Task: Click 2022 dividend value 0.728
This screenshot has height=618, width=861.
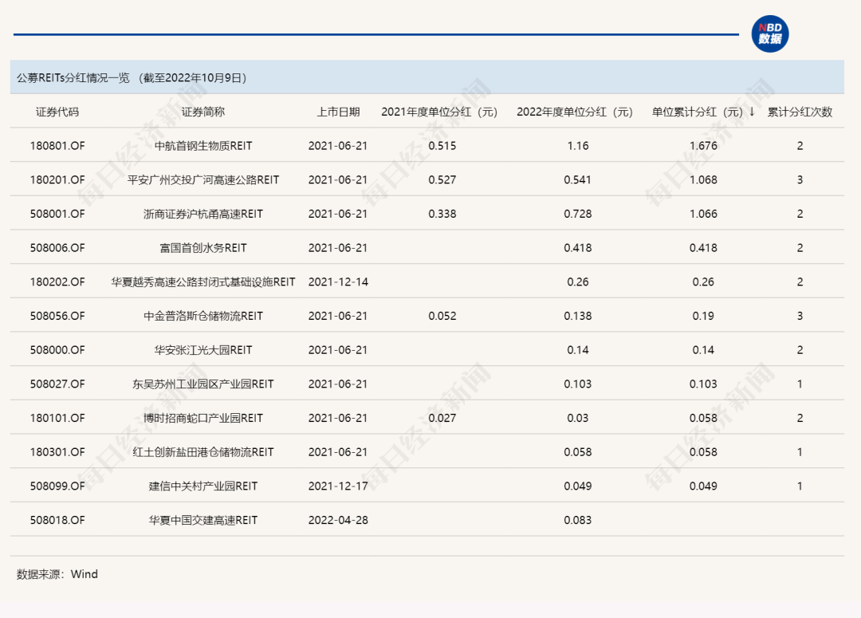Action: click(578, 215)
